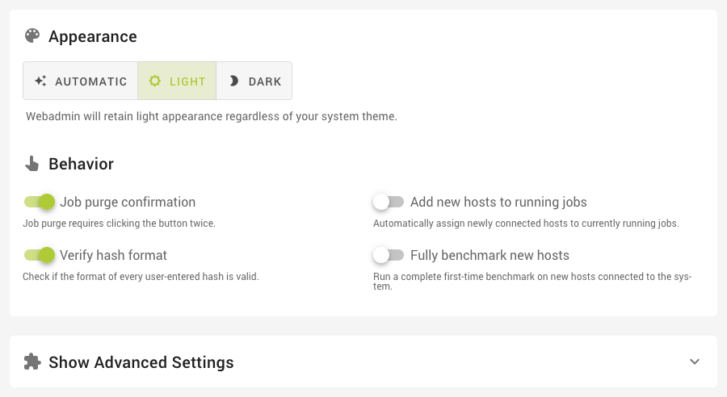This screenshot has height=397, width=727.
Task: Click the Behavior section heading
Action: (81, 164)
